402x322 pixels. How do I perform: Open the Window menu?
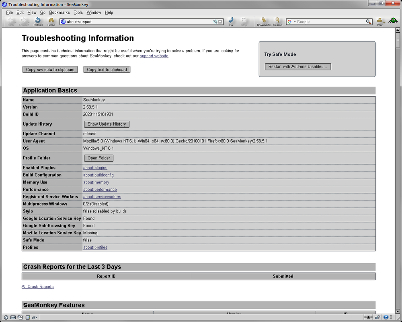(x=94, y=12)
